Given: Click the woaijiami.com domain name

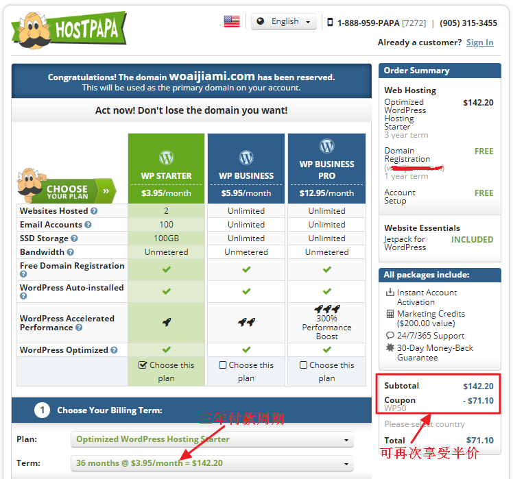Looking at the screenshot, I should pyautogui.click(x=212, y=77).
